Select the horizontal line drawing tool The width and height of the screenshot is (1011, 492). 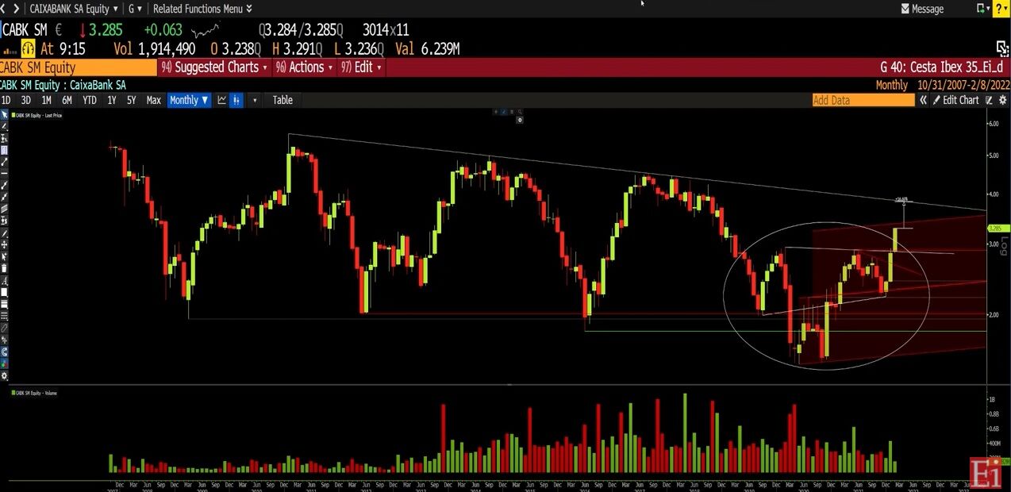pyautogui.click(x=4, y=175)
